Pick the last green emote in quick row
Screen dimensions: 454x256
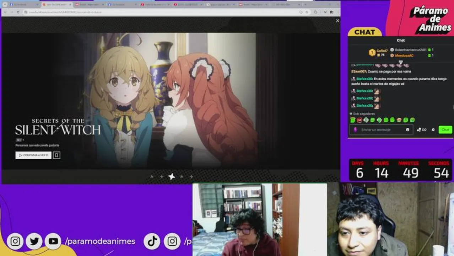(412, 120)
